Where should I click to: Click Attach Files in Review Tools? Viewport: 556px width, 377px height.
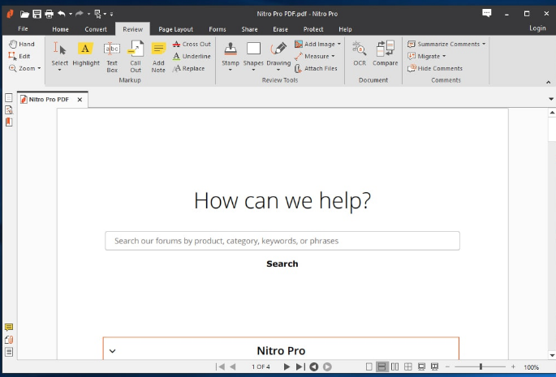click(316, 68)
